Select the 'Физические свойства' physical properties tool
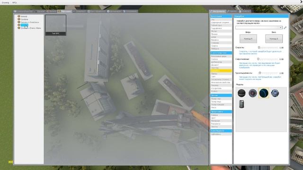Viewport: 303px width, 170px height. coord(221,82)
